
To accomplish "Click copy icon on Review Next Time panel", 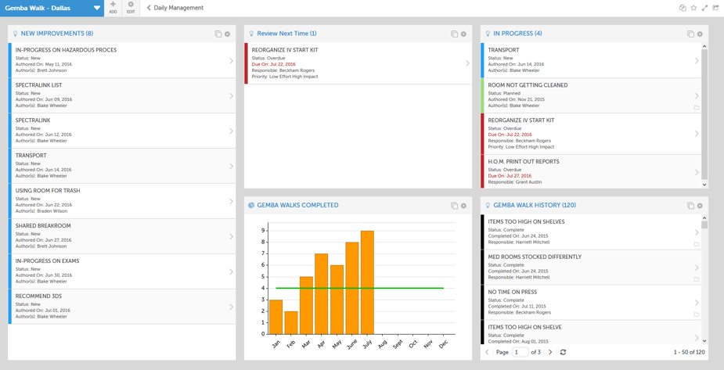I will pyautogui.click(x=454, y=34).
